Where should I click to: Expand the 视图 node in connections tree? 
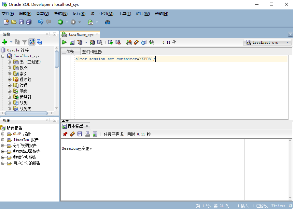[9, 68]
